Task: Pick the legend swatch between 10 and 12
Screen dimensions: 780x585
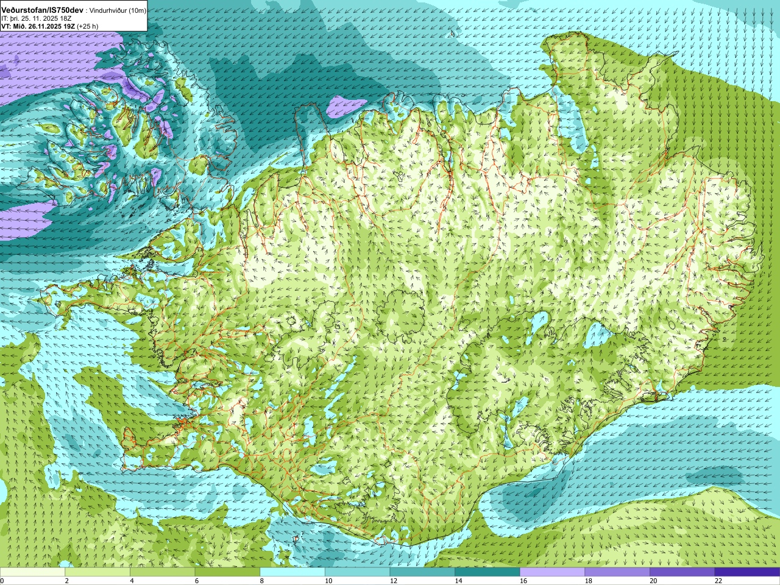Action: click(x=357, y=572)
